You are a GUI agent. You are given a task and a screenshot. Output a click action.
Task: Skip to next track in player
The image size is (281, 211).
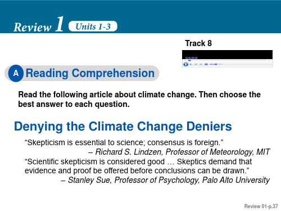coord(201,64)
